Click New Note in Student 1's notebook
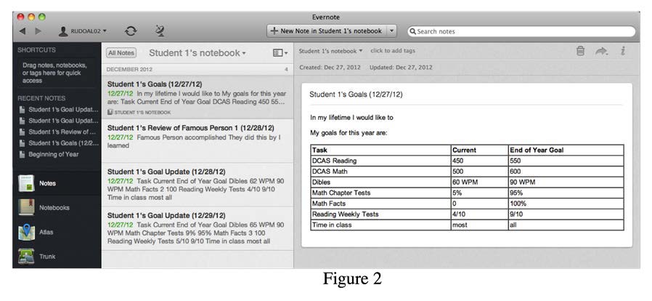 point(327,31)
